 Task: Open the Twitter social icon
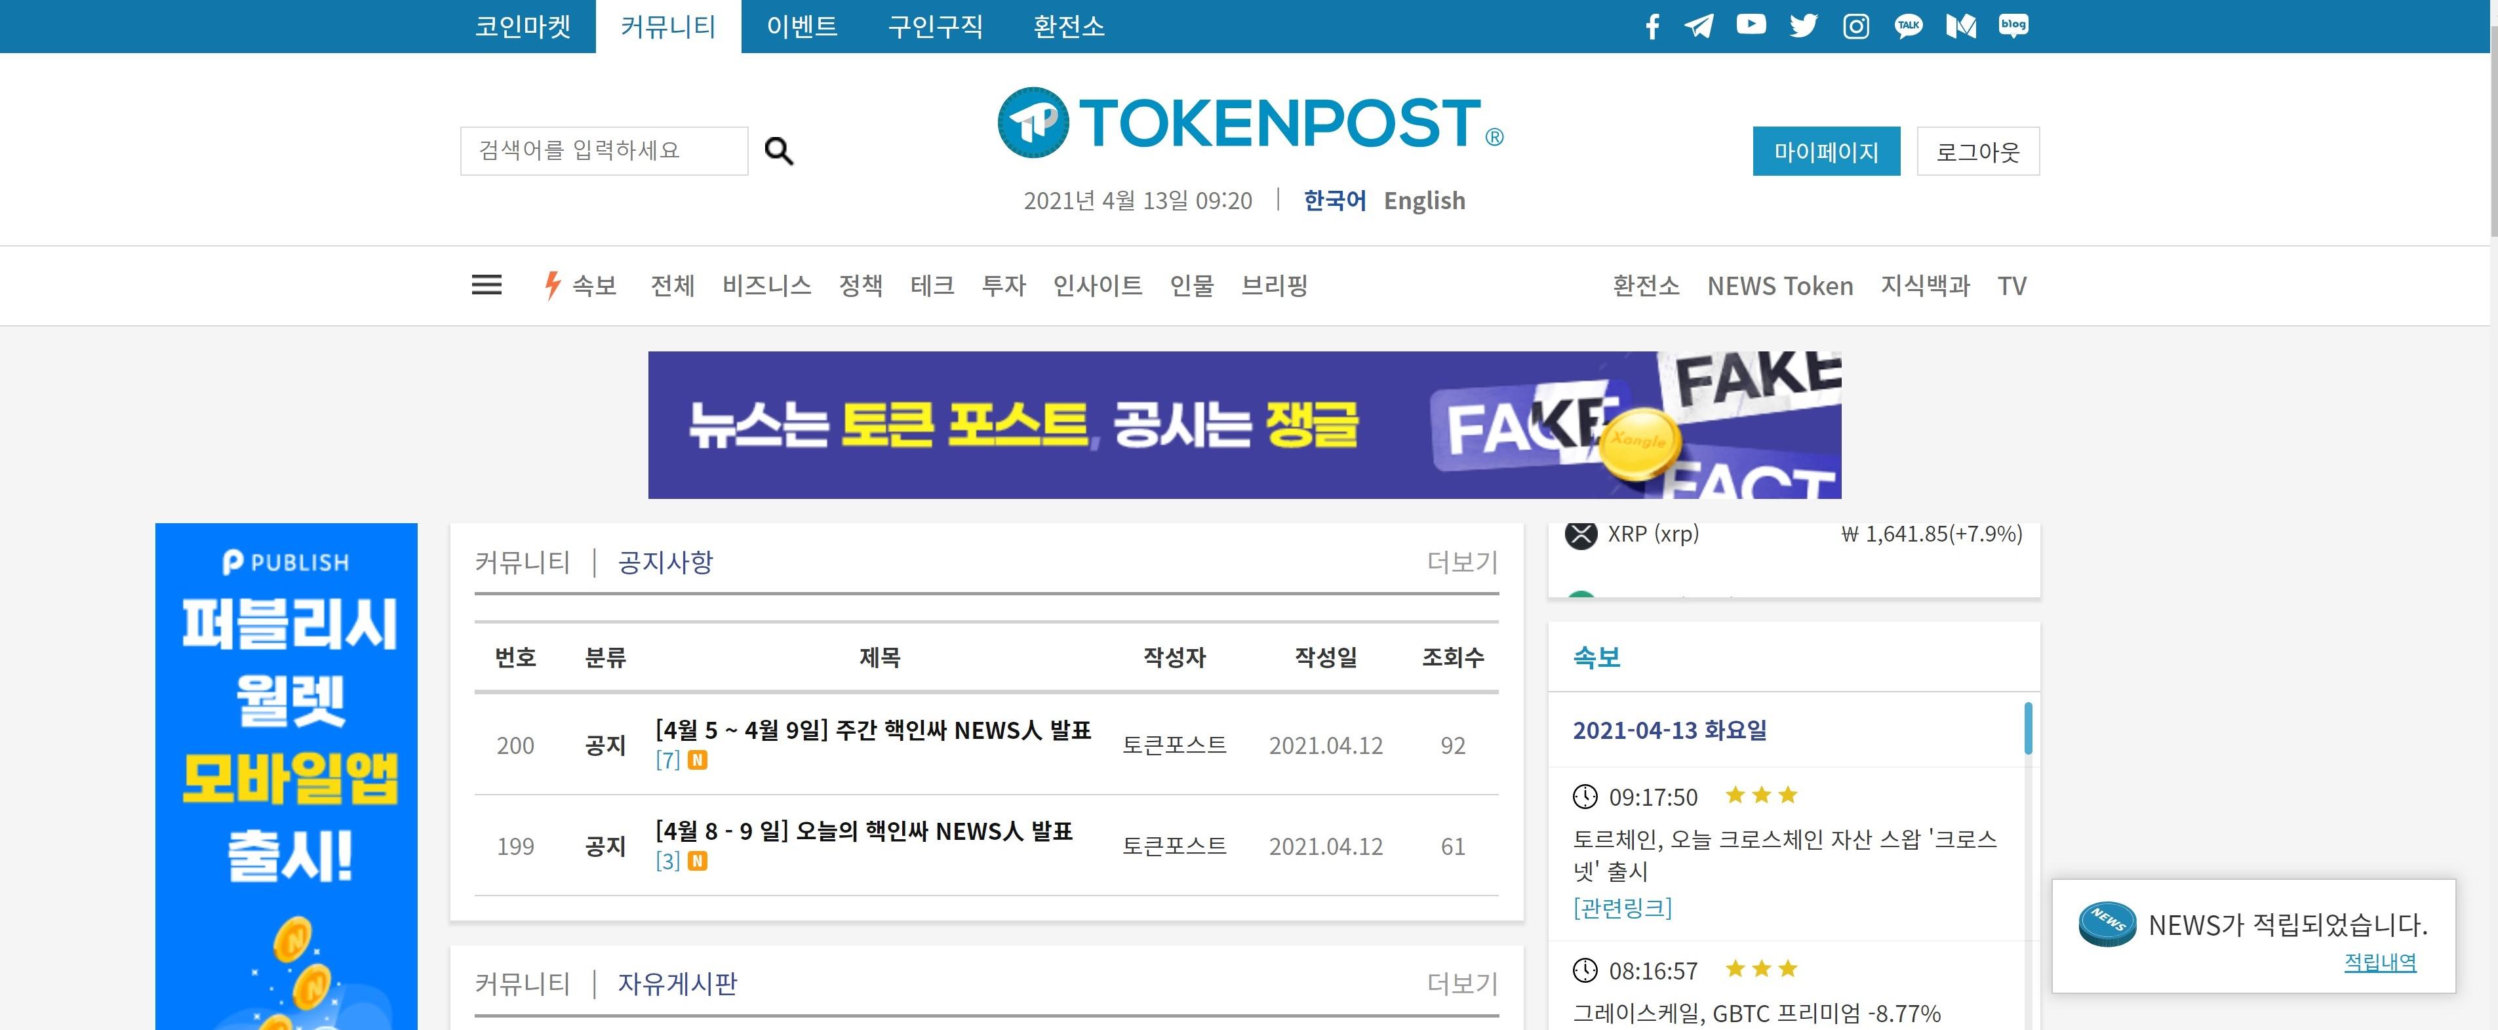[1804, 26]
